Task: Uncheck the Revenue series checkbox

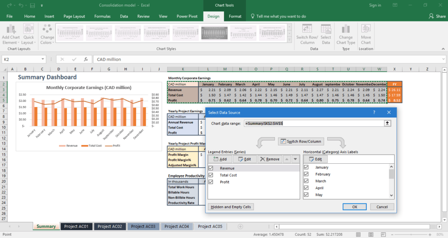Action: (x=211, y=168)
